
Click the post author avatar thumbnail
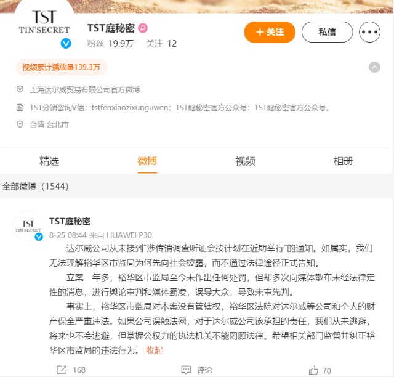[x=28, y=226]
